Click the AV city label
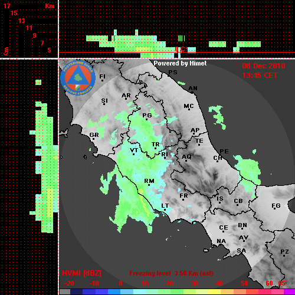The width and height of the screenshot is (295, 295). [244, 238]
